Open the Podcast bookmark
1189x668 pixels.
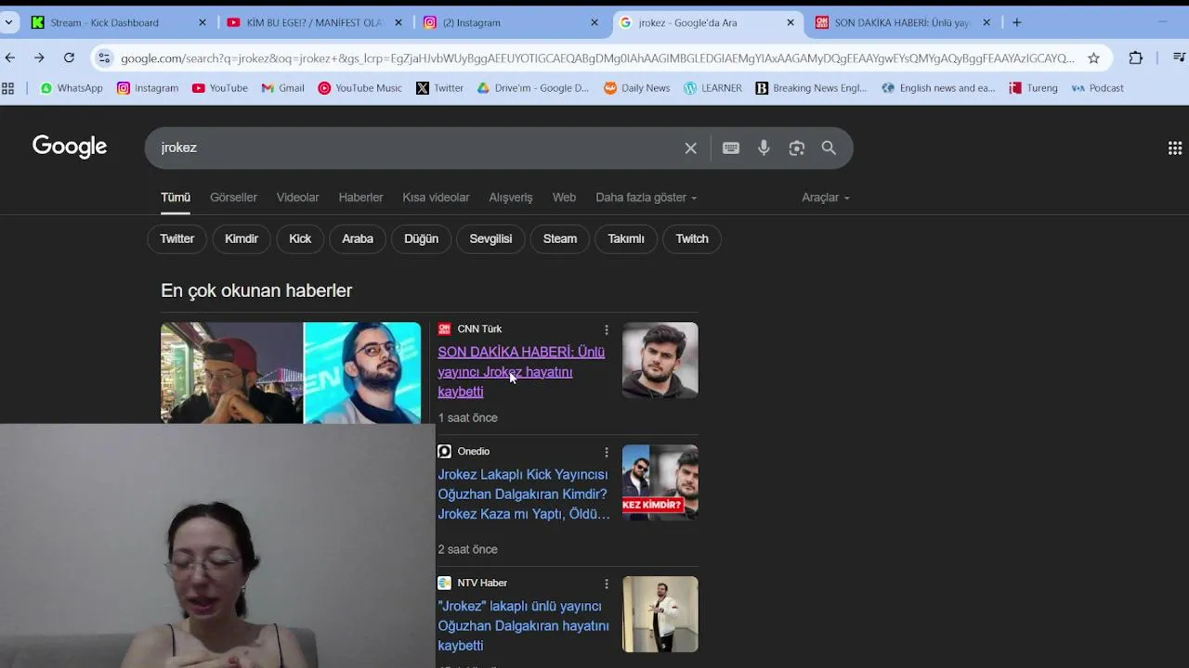pos(1098,88)
